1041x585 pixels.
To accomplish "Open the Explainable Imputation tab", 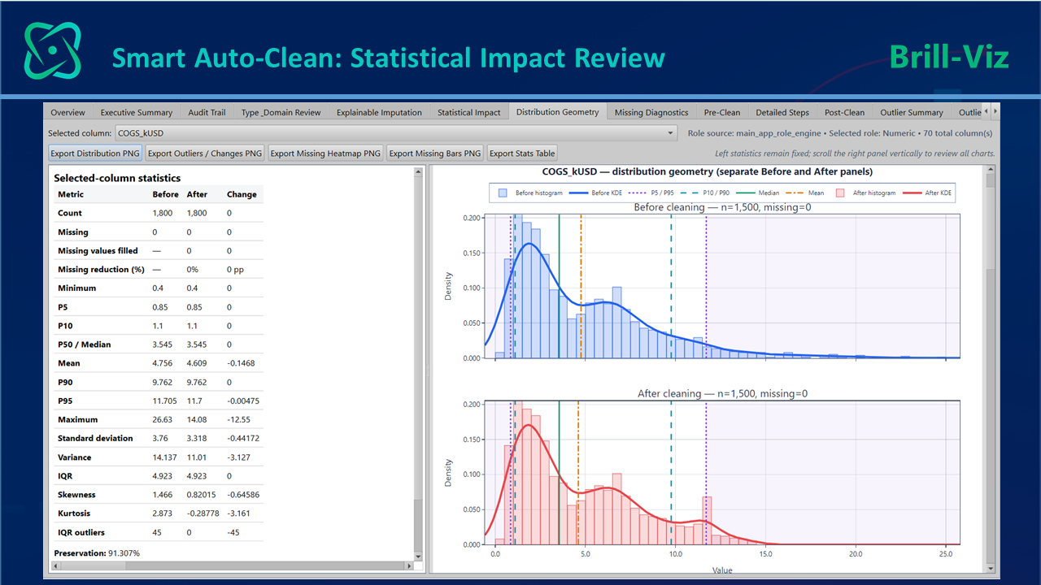I will [x=379, y=112].
